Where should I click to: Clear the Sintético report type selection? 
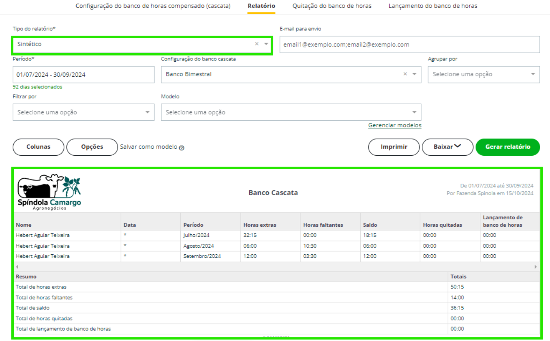pyautogui.click(x=257, y=44)
